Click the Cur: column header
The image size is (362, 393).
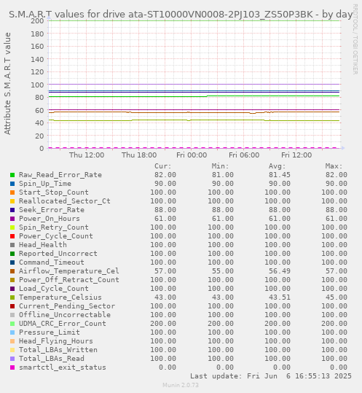[x=163, y=166]
